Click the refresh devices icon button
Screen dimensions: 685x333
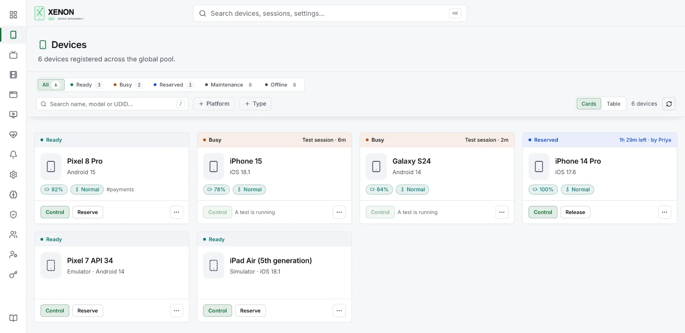(x=669, y=104)
